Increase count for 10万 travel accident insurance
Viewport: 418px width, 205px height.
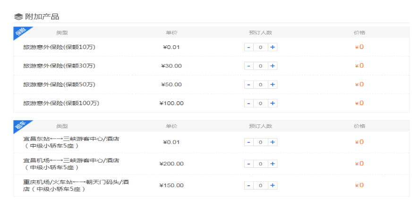(273, 47)
